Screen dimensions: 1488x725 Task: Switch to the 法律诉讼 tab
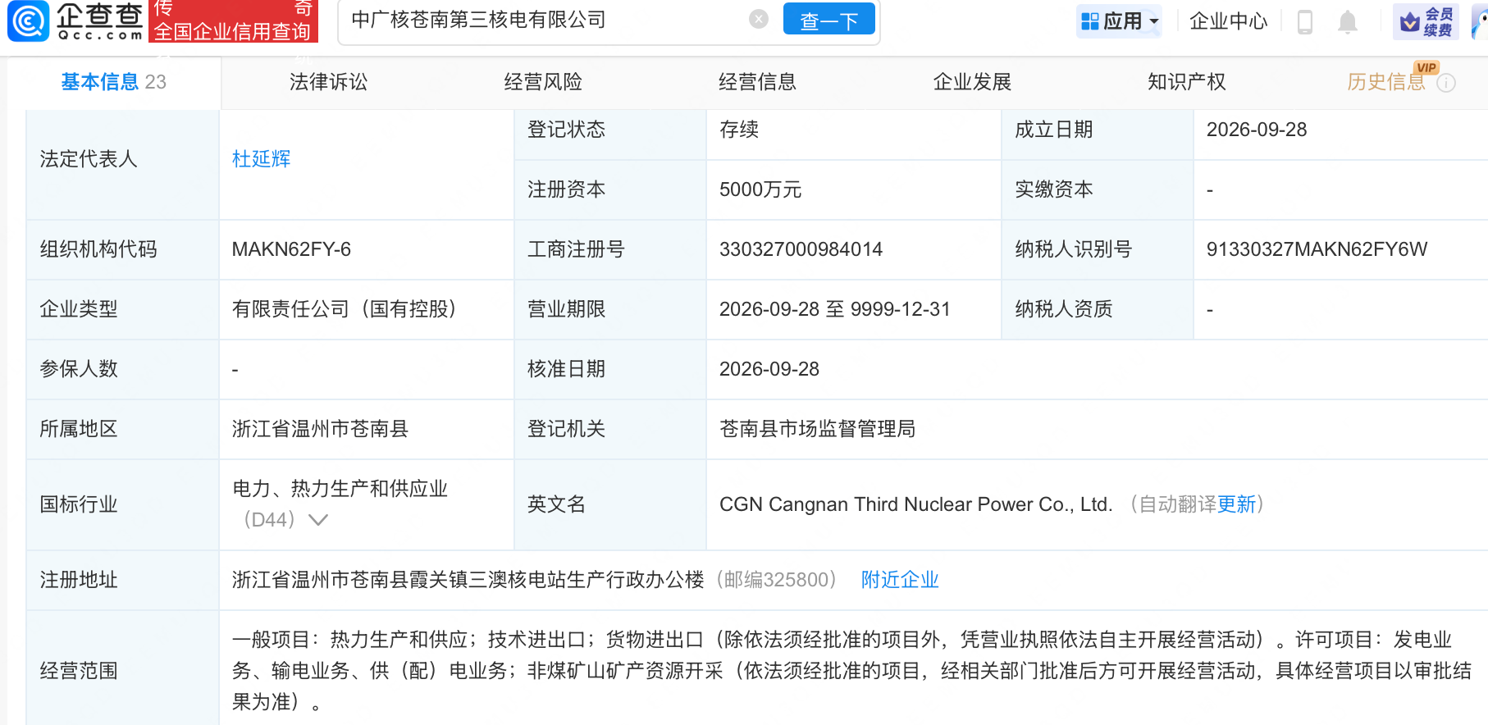328,82
